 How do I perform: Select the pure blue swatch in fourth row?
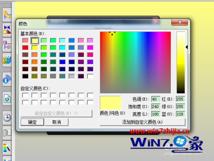[x=62, y=62]
